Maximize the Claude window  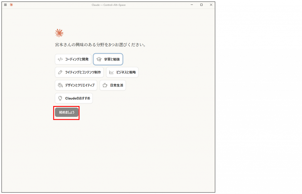(x=201, y=5)
